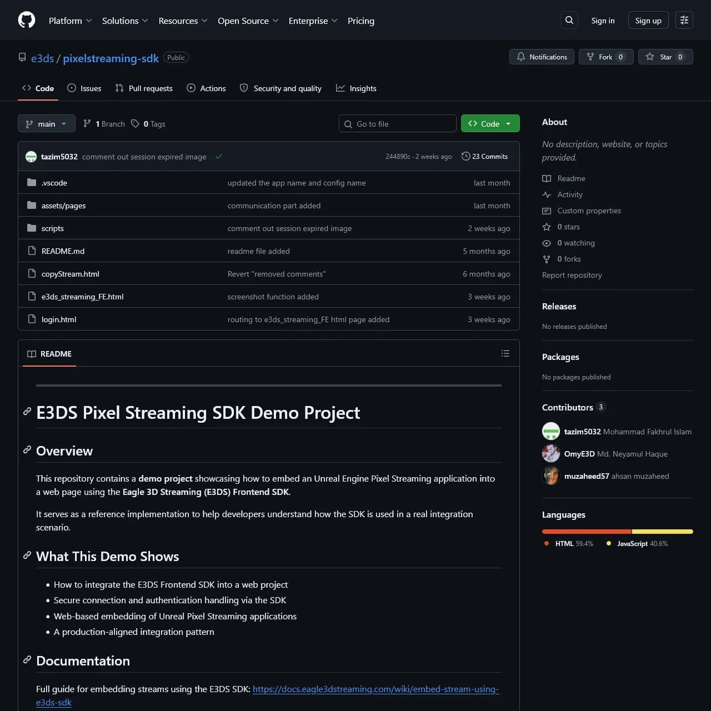Image resolution: width=711 pixels, height=711 pixels.
Task: Click the Go to file search field
Action: click(398, 123)
